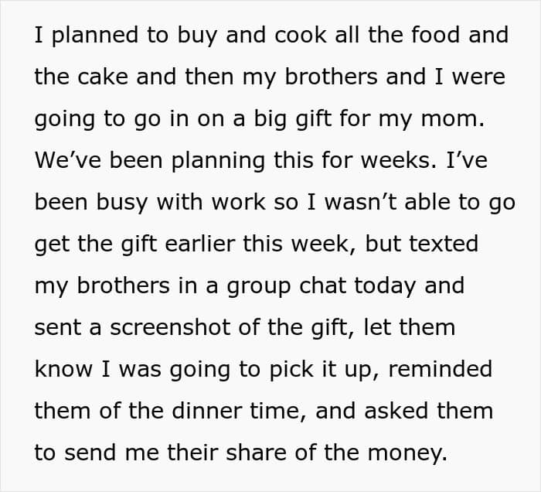Screen dimensions: 541x492
Task: Click the word "reminded" in the text
Action: tap(440, 370)
